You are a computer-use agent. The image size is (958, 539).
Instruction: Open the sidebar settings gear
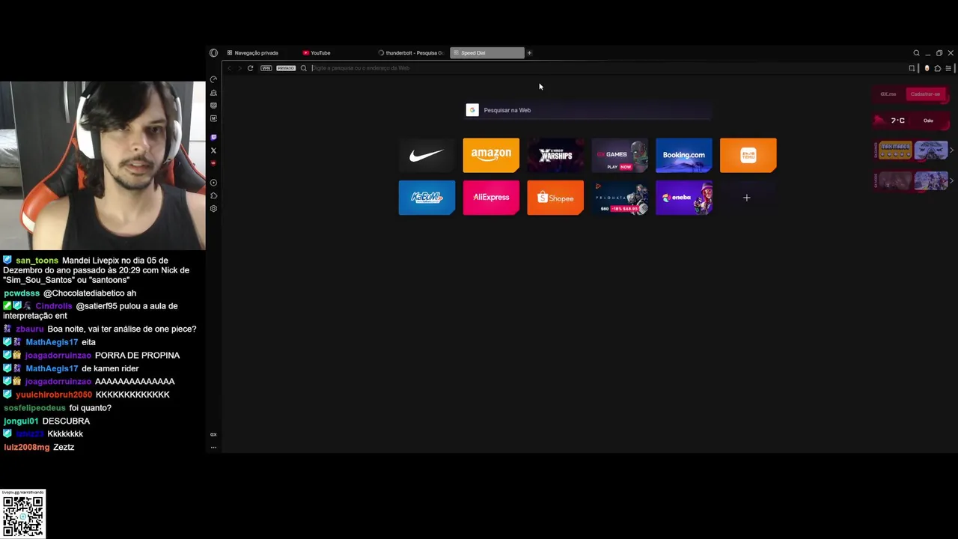point(213,209)
